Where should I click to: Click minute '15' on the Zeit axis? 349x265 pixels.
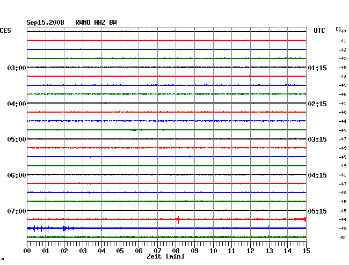[306, 251]
